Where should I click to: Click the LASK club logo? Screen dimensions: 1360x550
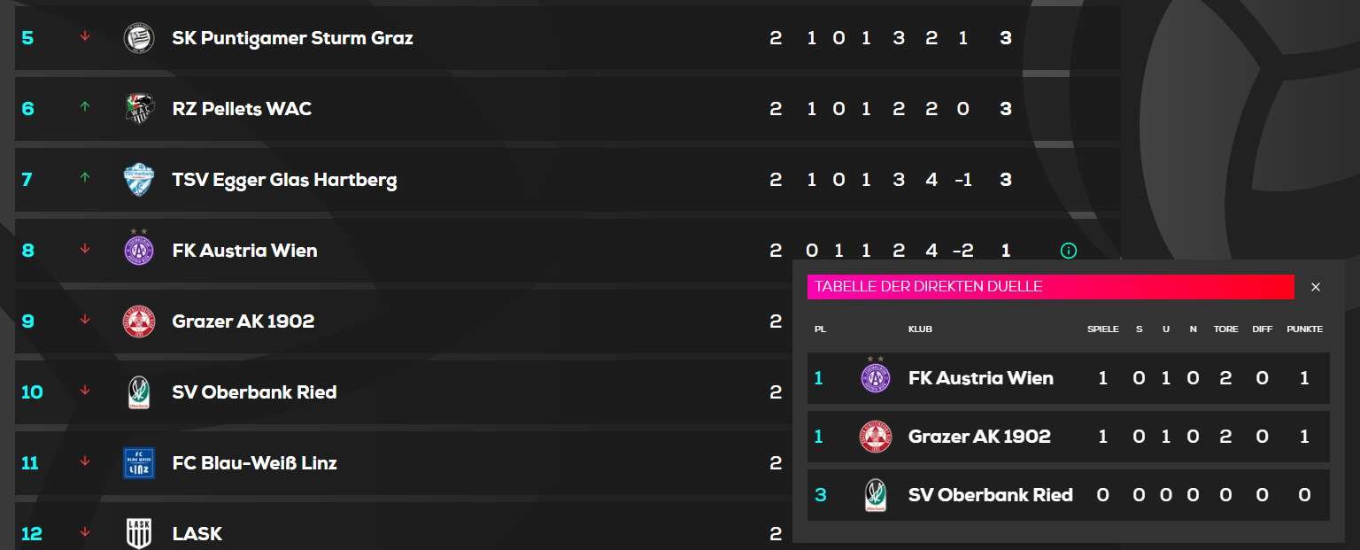[138, 534]
